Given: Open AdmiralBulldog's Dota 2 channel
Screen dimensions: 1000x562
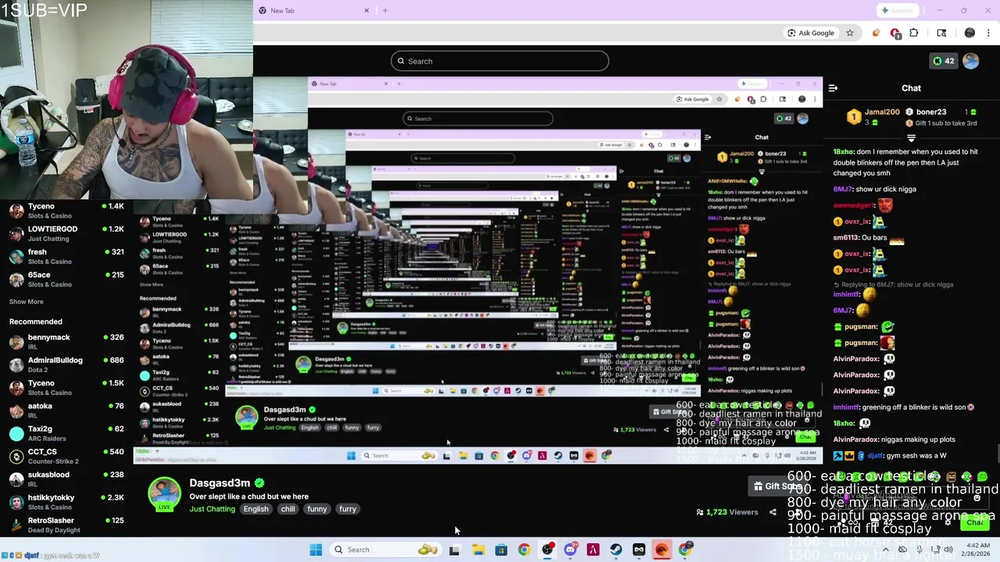Looking at the screenshot, I should (x=66, y=365).
